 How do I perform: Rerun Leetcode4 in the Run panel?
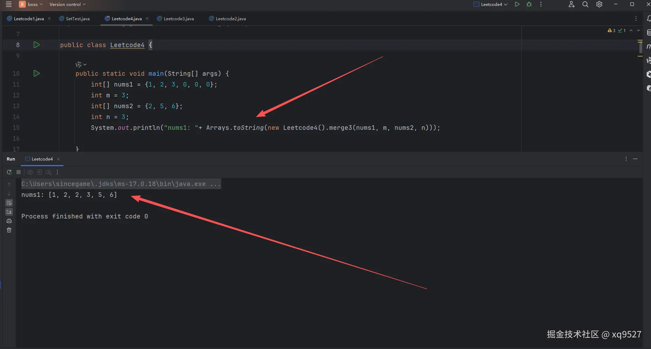[x=9, y=172]
